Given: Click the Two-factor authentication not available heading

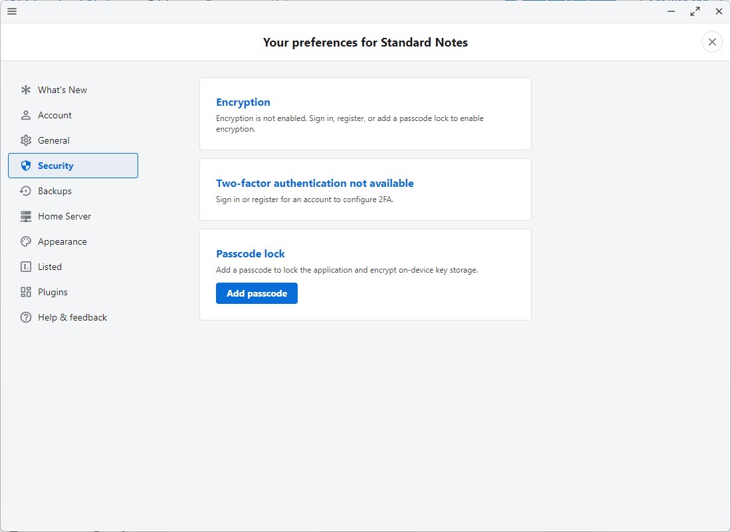Looking at the screenshot, I should (x=315, y=183).
